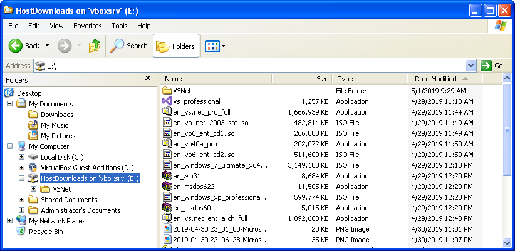The width and height of the screenshot is (515, 251).
Task: Click the Search magnifier icon
Action: click(x=117, y=46)
